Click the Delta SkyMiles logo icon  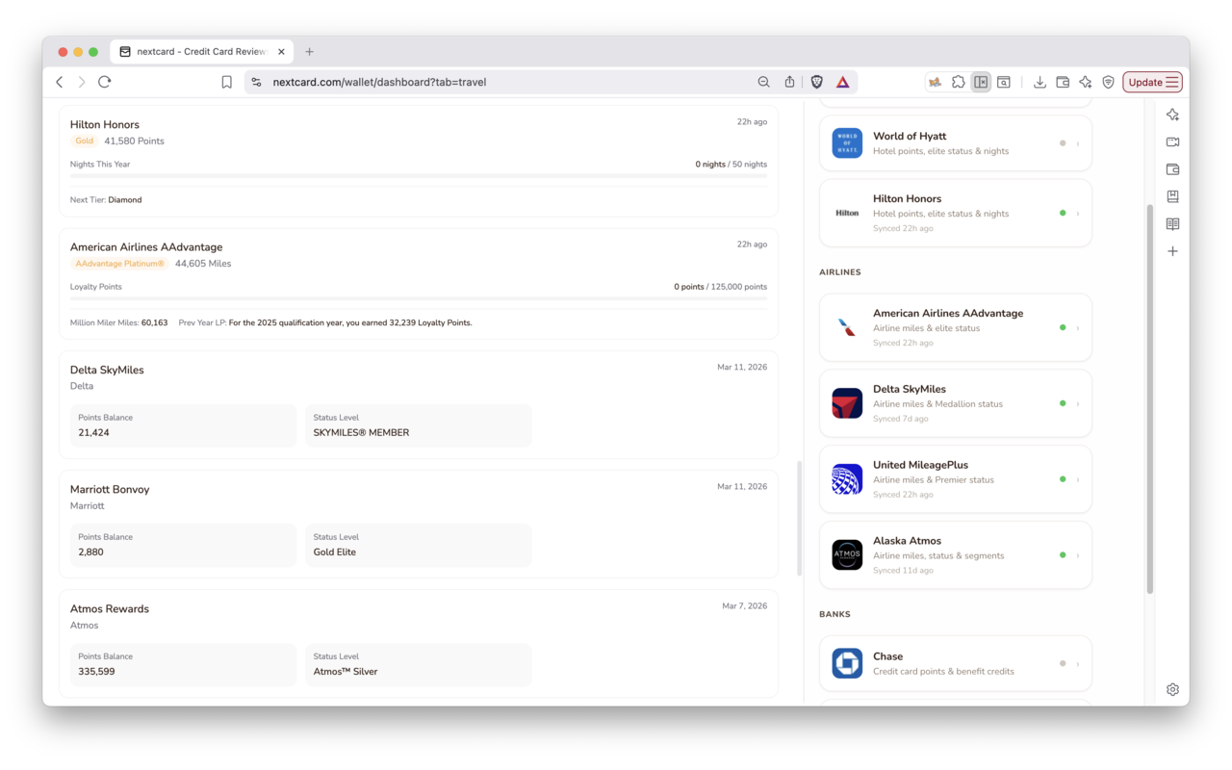pos(847,403)
